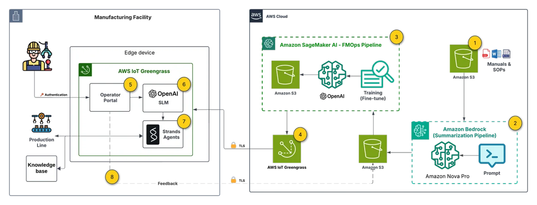The height and width of the screenshot is (205, 537).
Task: Click the 'Authentication' label
Action: 56,95
